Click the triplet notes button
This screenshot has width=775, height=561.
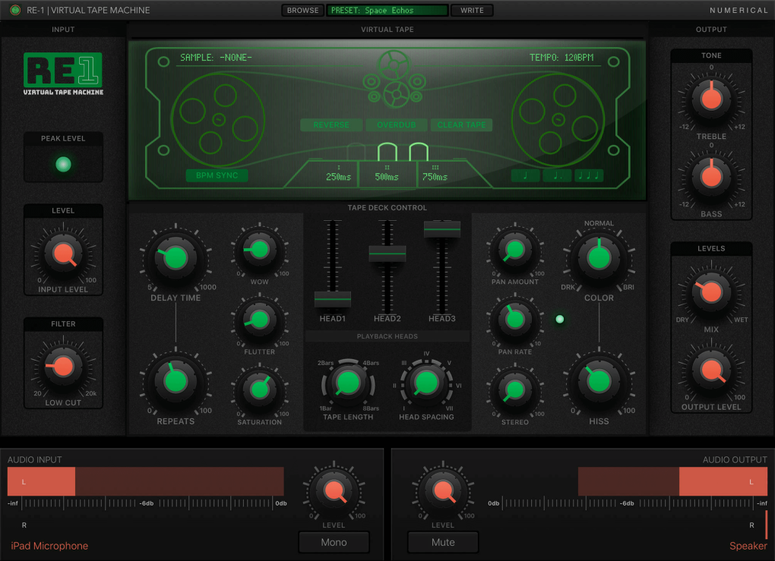tap(589, 175)
